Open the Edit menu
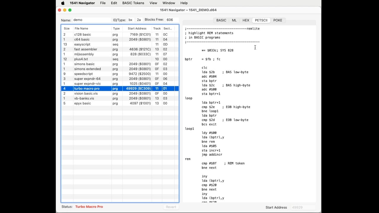The width and height of the screenshot is (379, 213). tap(114, 3)
